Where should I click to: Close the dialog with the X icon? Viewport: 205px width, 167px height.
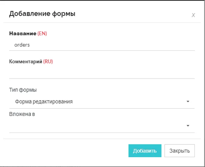(x=193, y=15)
